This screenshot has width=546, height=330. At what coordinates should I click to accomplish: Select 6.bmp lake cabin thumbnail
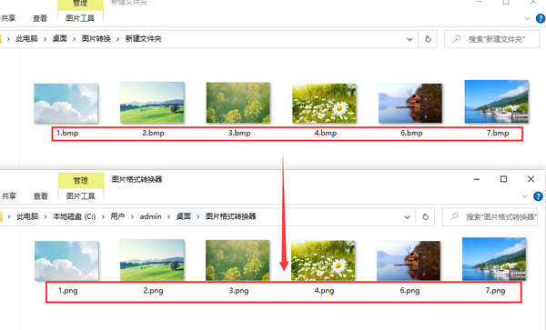pos(410,104)
